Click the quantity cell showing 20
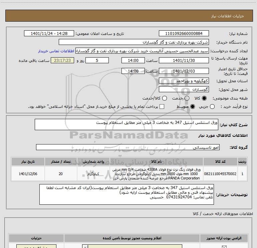This screenshot has width=257, height=248. (61, 174)
